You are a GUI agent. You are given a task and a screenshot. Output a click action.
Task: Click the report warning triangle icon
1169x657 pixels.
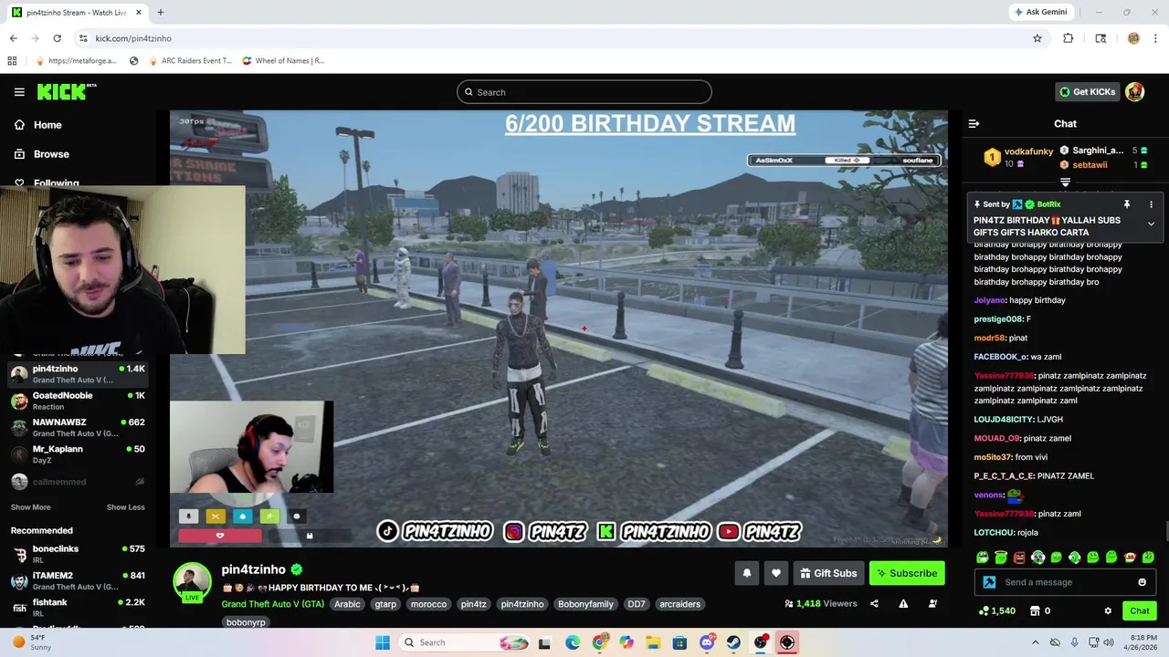(903, 603)
